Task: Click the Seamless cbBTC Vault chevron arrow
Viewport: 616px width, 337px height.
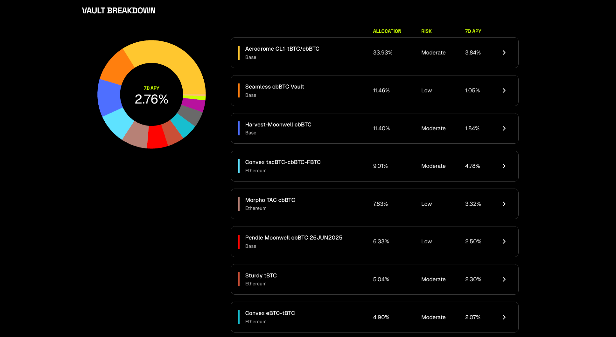Action: point(504,90)
